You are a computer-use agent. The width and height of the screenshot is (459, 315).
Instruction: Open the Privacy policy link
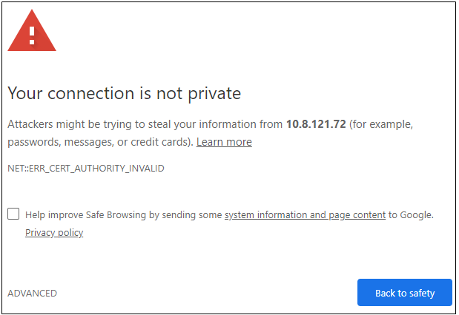click(54, 233)
